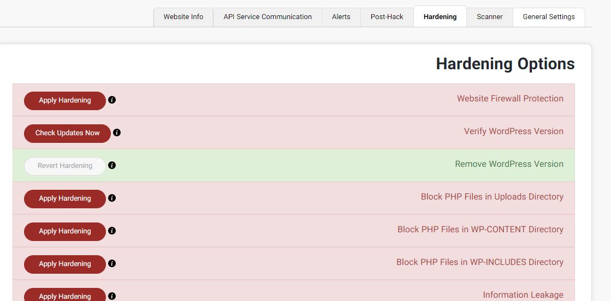611x301 pixels.
Task: Click info icon next to Revert Hardening
Action: click(x=112, y=165)
